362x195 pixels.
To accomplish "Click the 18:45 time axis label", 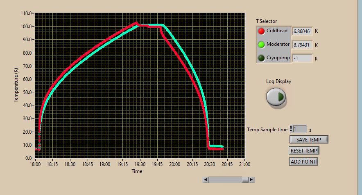I will 88,164.
